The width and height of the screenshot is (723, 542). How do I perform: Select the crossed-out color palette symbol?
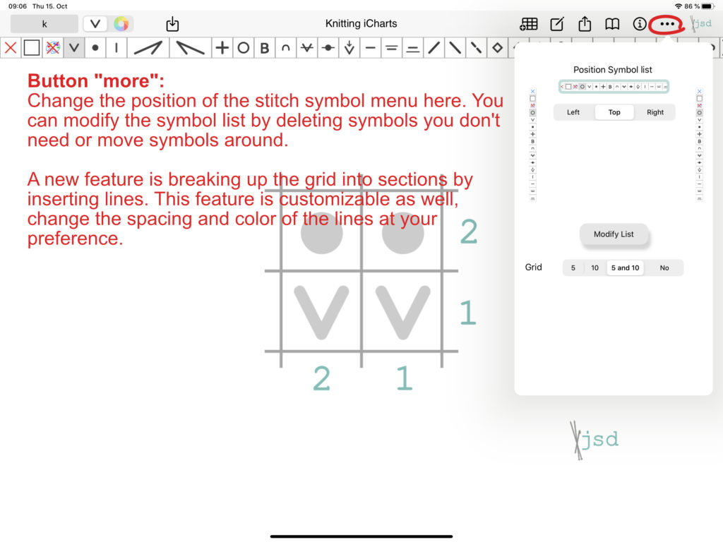coord(52,47)
